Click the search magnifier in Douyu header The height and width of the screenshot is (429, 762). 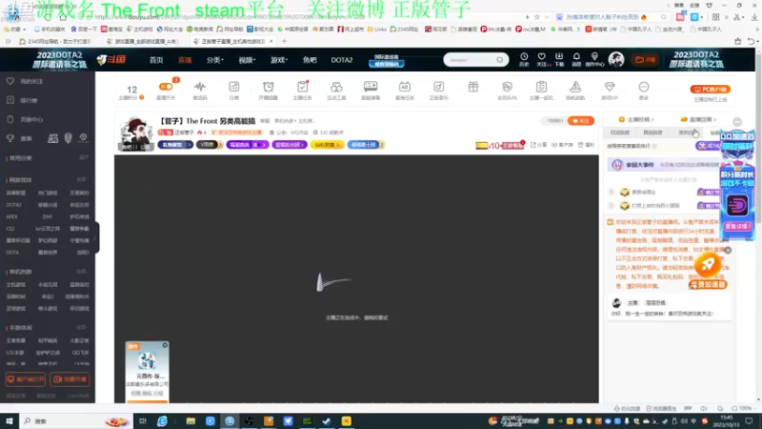coord(499,60)
